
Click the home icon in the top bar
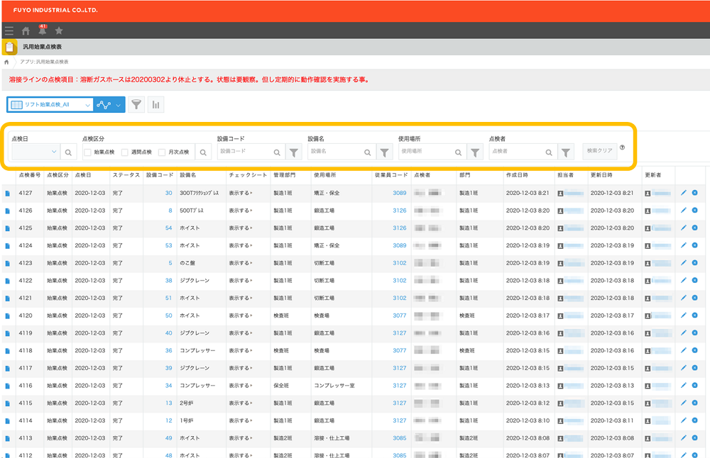[x=26, y=30]
